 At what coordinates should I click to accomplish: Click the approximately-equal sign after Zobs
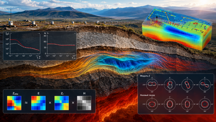click(26, 103)
